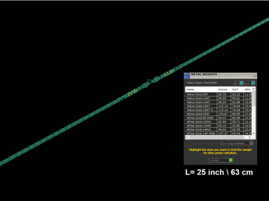Select the Yellow Gold 9KY row
This screenshot has width=269, height=201.
[219, 94]
